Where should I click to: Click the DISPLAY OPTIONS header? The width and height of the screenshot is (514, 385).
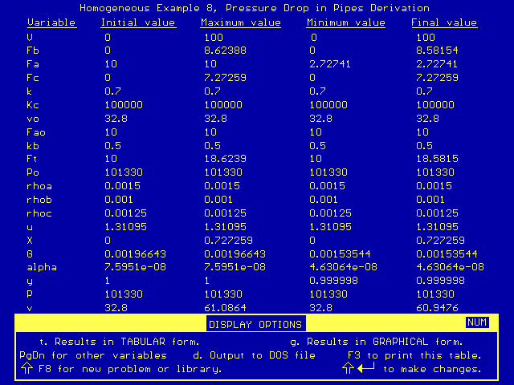click(x=255, y=324)
